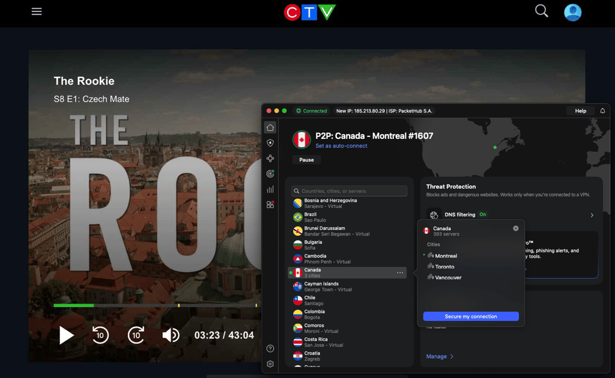Click the New IP address text

(x=384, y=111)
